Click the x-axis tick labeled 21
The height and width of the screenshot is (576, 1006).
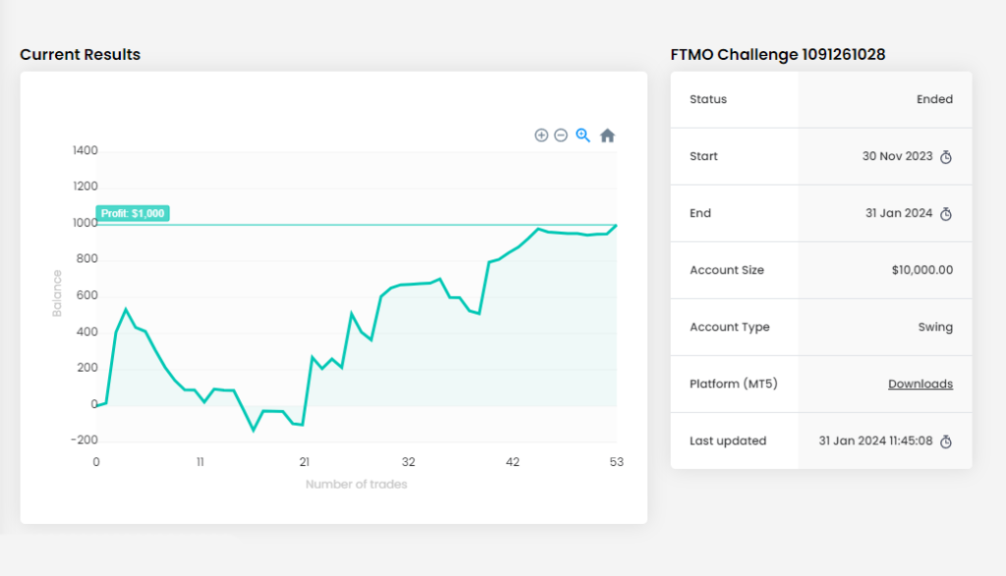pos(305,462)
